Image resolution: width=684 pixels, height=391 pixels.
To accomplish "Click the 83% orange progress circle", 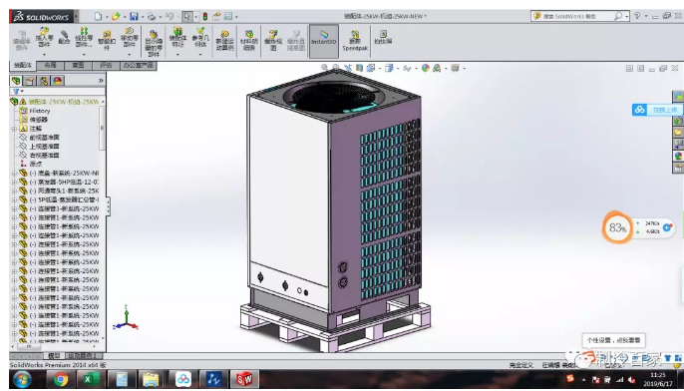I will [x=617, y=227].
